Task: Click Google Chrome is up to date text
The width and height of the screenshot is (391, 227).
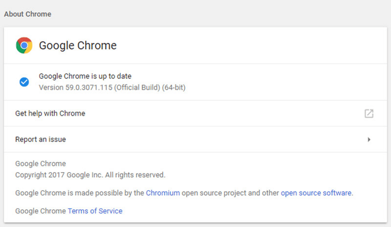Action: click(85, 76)
